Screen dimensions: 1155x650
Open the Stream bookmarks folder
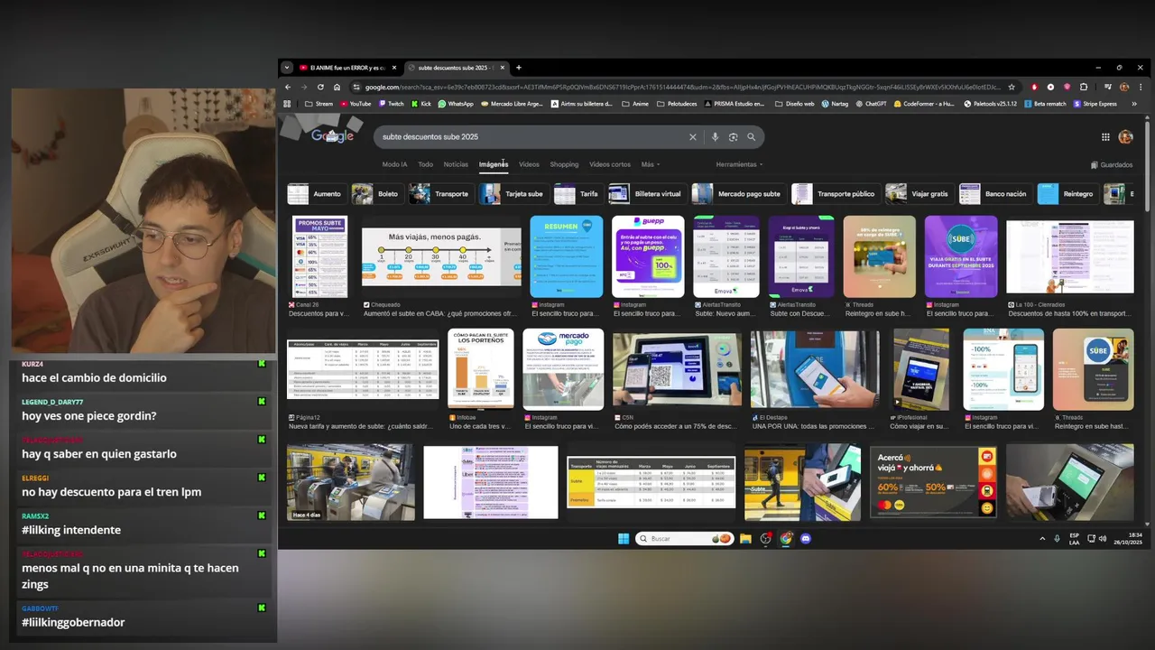(x=319, y=104)
